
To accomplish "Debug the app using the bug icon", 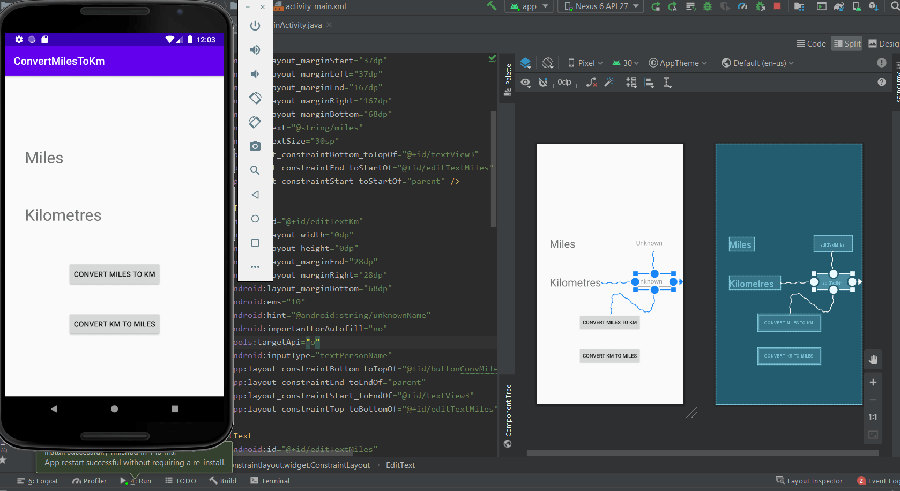I will 708,6.
